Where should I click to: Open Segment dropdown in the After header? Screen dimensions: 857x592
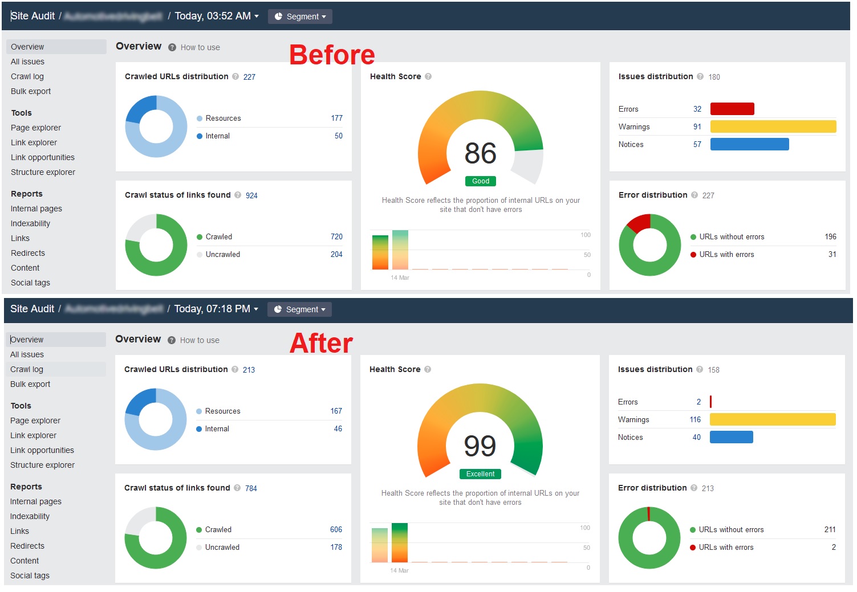[x=299, y=309]
